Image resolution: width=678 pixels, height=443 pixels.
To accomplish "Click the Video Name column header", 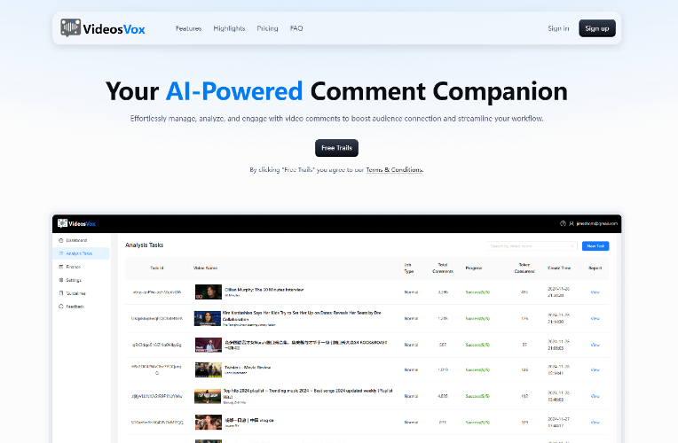I will 205,268.
